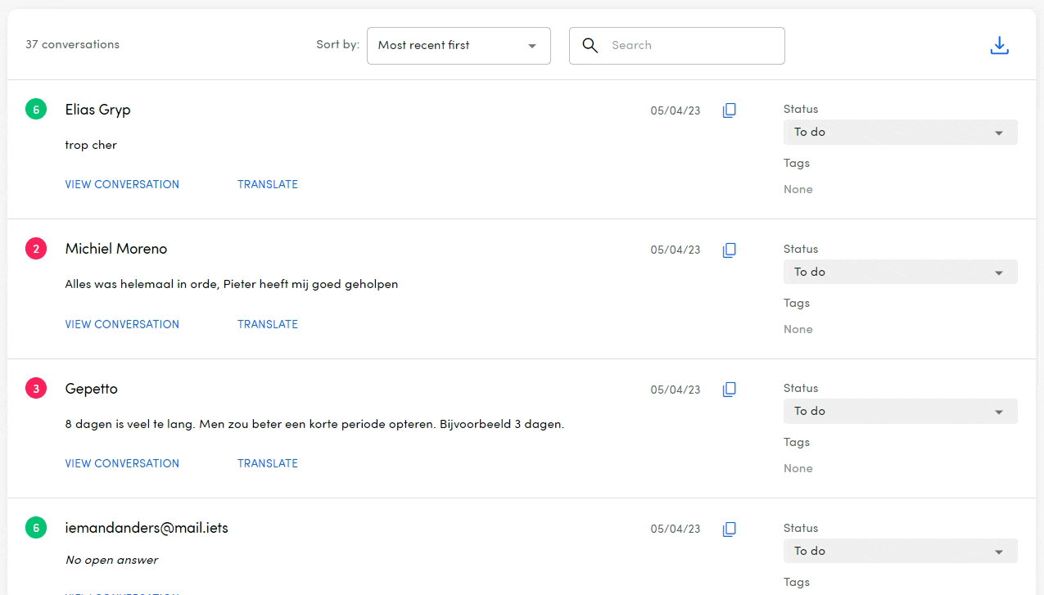The width and height of the screenshot is (1044, 595).
Task: Translate the 'trop cher' comment
Action: click(268, 184)
